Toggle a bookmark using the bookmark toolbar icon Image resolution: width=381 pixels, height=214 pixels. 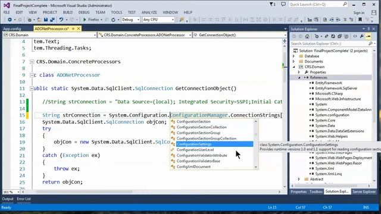(360, 20)
